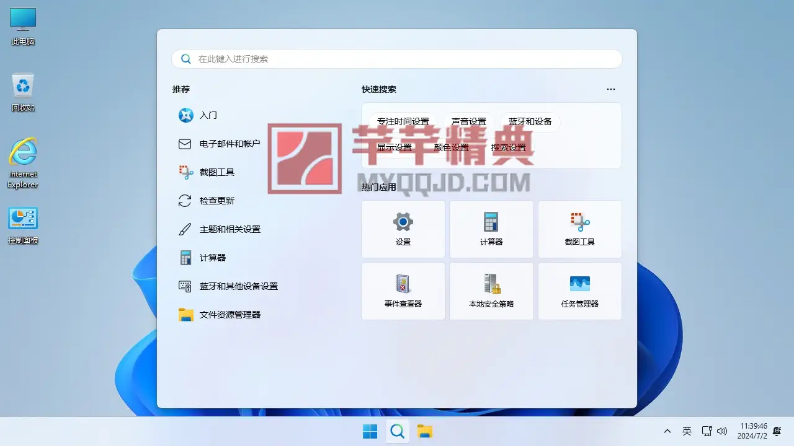
Task: Open 主题和相关设置 entry
Action: point(230,229)
